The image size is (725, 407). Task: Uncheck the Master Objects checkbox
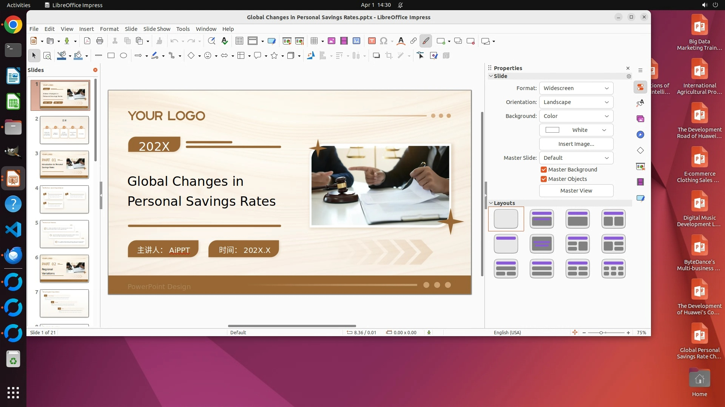pyautogui.click(x=544, y=179)
